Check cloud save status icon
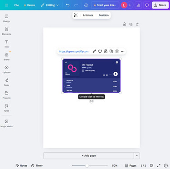The width and height of the screenshot is (170, 169). 86,5
